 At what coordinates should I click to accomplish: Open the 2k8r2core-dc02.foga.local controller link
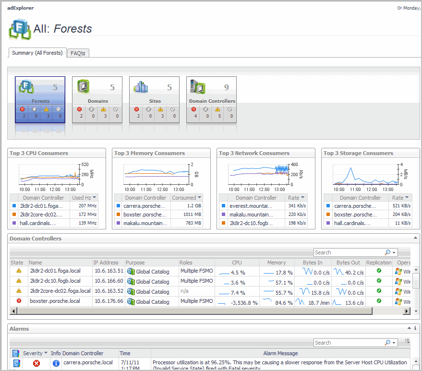point(60,291)
